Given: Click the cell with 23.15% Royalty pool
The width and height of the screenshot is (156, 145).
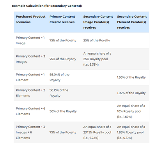Looking at the screenshot, I should point(97,132).
